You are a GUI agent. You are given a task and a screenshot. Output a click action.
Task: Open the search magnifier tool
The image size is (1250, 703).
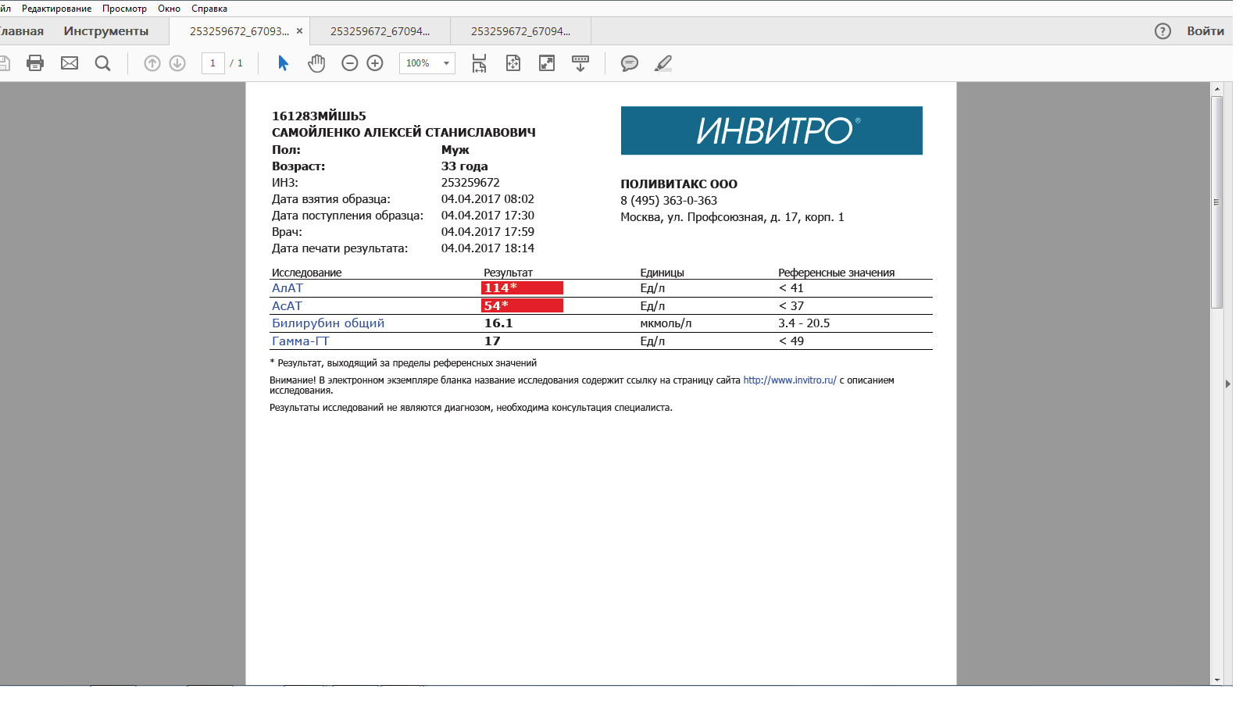coord(102,63)
